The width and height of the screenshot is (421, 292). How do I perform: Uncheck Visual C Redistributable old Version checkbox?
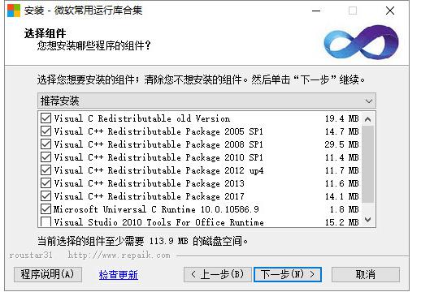click(x=46, y=118)
